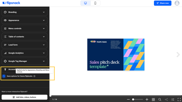
Task: Go to next page with right arrow
Action: 178,55
